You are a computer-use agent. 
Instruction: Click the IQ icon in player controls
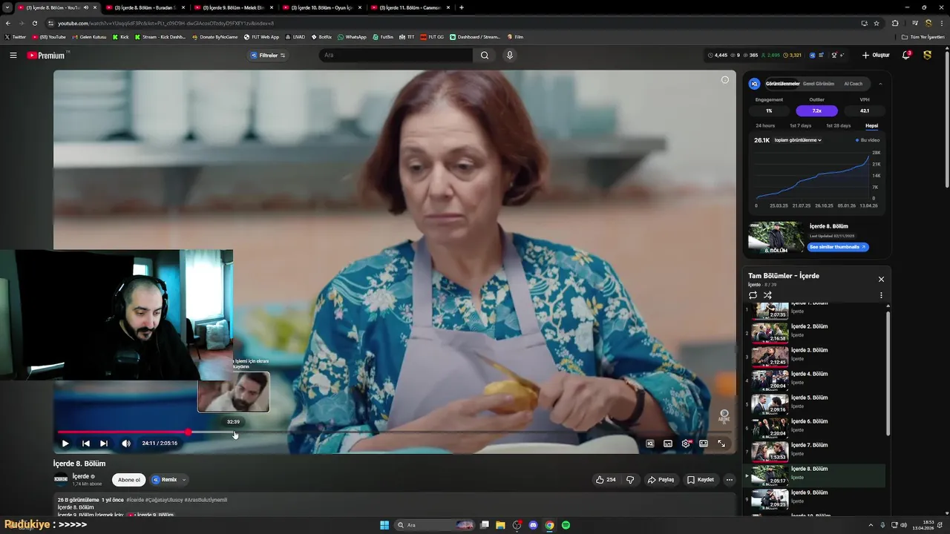(650, 444)
